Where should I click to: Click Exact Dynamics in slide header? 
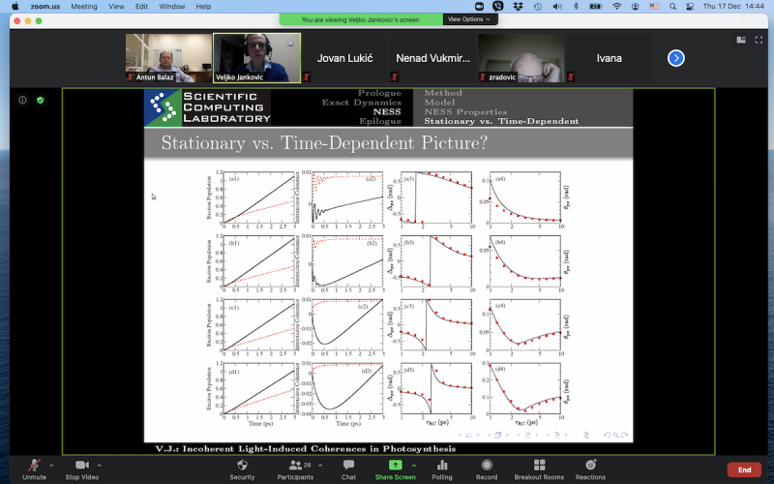362,103
